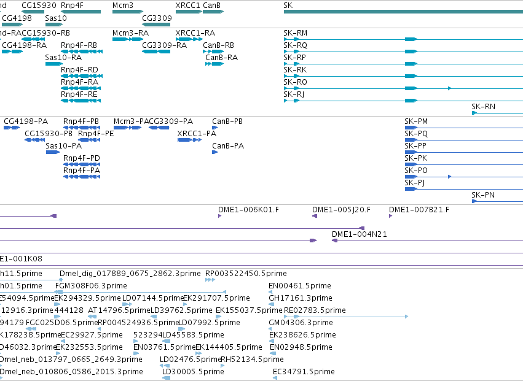Select the DME1-005J20.F clone label
Image resolution: width=523 pixels, height=381 pixels.
pos(341,210)
